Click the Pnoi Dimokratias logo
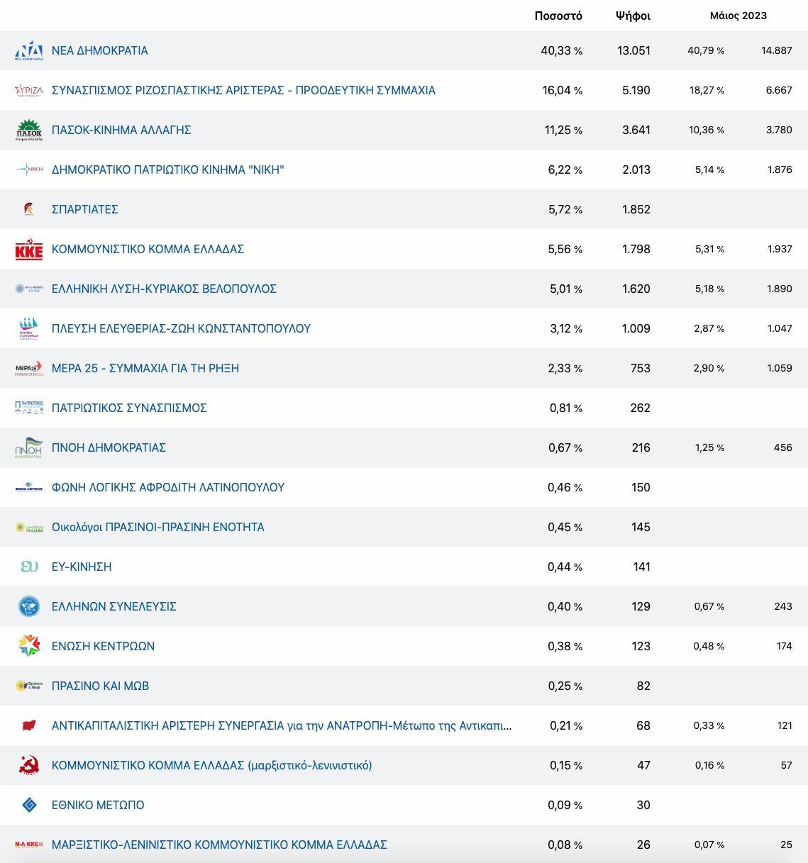 tap(29, 447)
